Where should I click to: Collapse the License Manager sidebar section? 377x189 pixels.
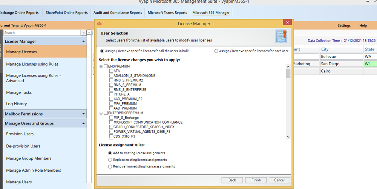83,41
